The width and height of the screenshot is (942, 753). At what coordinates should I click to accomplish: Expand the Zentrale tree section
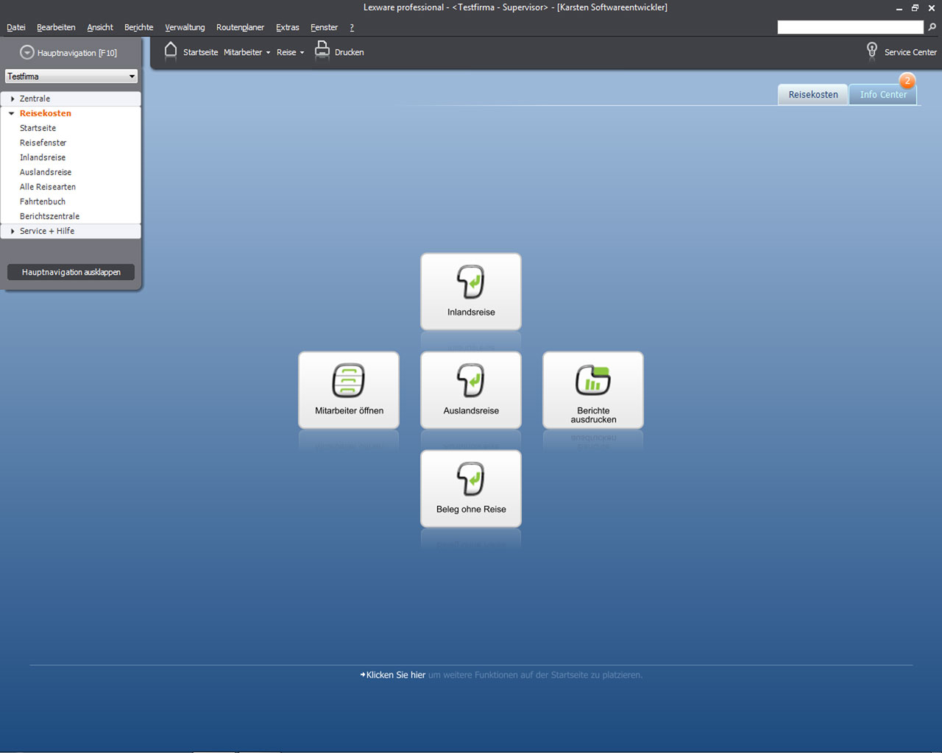13,99
